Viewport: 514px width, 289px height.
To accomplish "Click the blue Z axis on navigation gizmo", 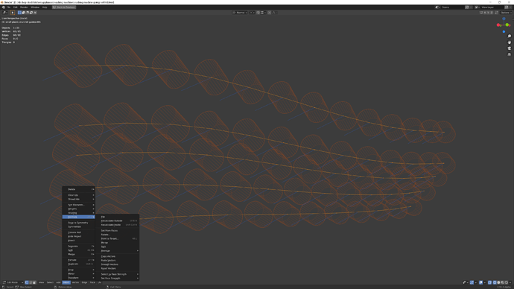I will [x=504, y=19].
